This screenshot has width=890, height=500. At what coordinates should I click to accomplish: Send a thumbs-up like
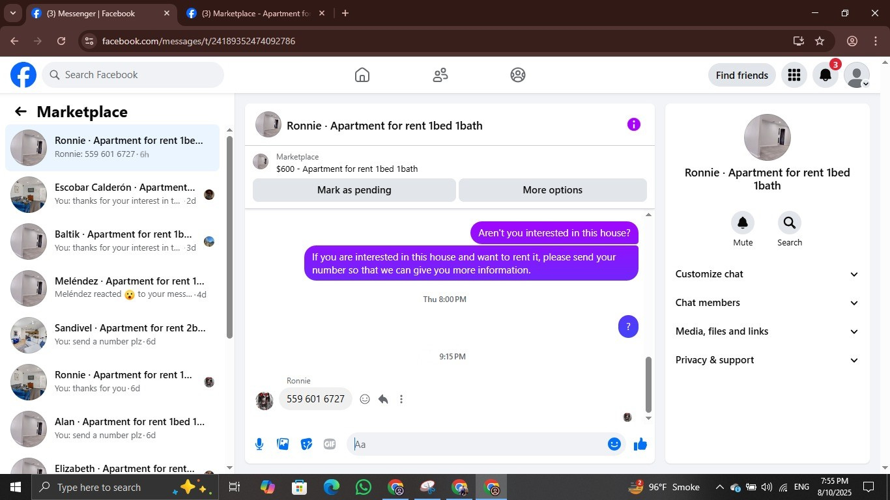coord(640,444)
